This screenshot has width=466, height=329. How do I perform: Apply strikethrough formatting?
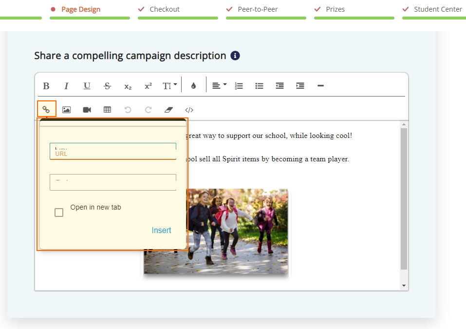(x=107, y=86)
